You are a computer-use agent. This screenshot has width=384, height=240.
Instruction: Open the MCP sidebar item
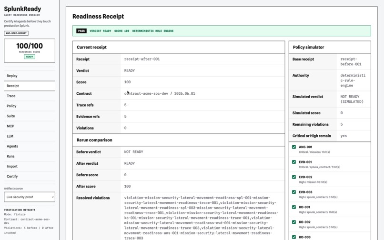(30, 126)
